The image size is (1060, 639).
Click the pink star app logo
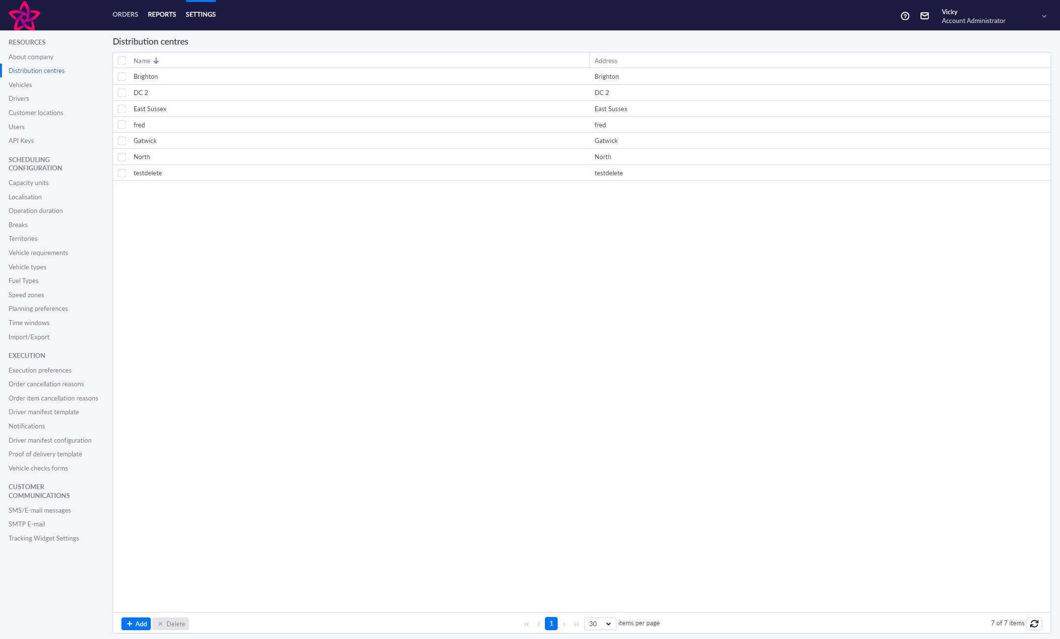(24, 15)
